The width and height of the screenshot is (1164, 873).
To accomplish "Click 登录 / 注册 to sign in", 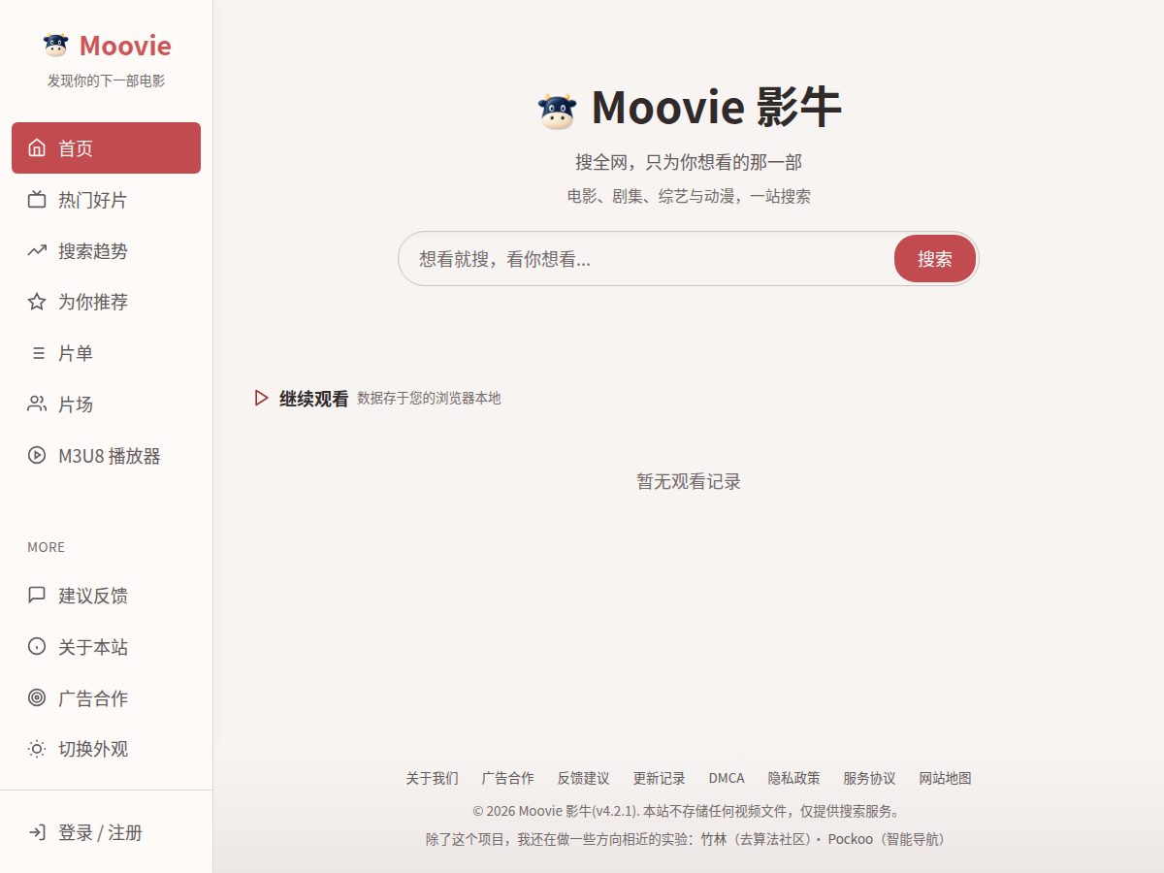I will [106, 832].
